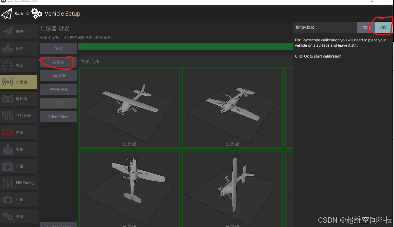Open the Orientations settings button
The image size is (394, 227).
[x=59, y=117]
